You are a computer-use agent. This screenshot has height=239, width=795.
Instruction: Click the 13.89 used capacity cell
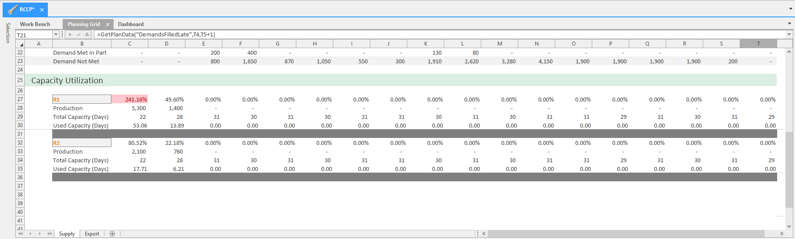point(167,125)
